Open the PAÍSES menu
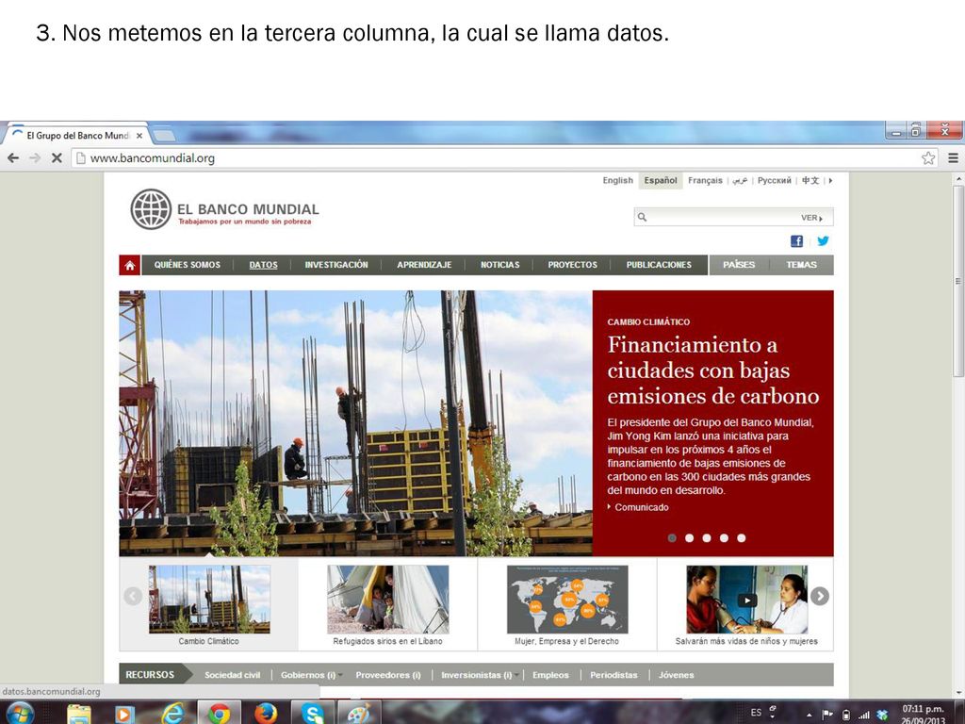This screenshot has width=965, height=724. pyautogui.click(x=739, y=265)
